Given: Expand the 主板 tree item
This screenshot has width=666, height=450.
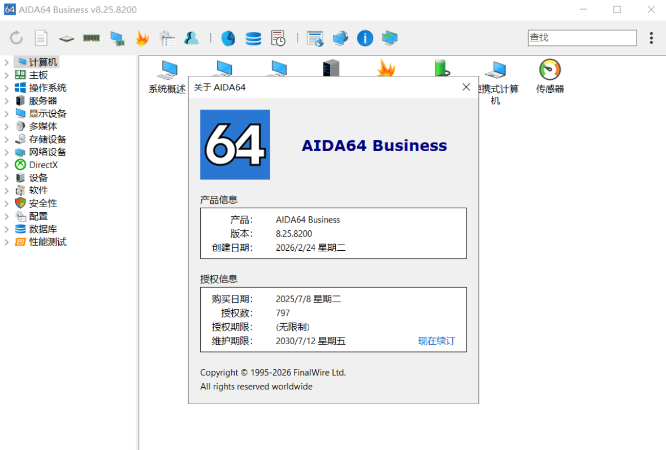Looking at the screenshot, I should pyautogui.click(x=5, y=75).
